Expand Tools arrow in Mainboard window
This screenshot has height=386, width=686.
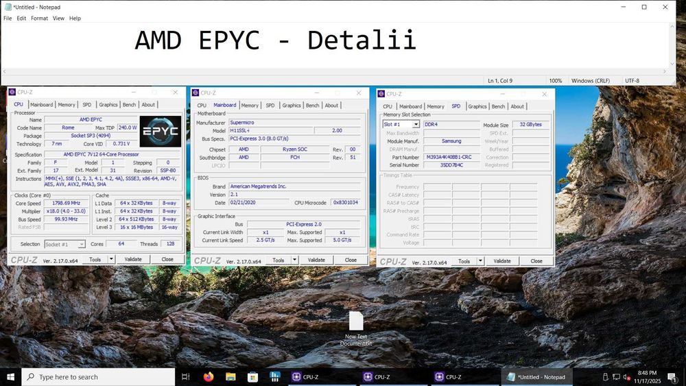point(294,260)
